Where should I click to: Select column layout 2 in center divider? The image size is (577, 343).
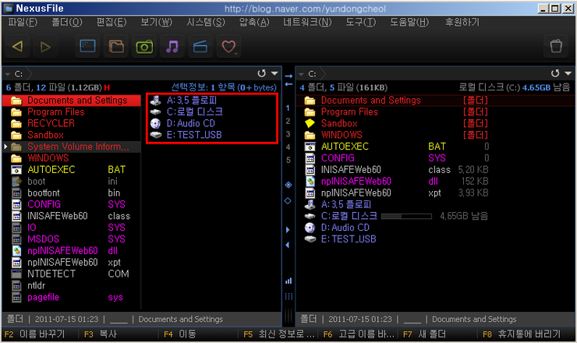[x=288, y=121]
